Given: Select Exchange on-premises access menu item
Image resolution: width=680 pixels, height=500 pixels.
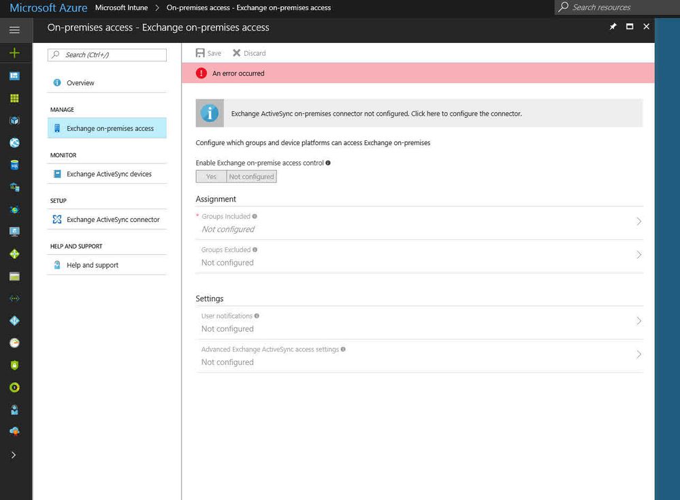Looking at the screenshot, I should click(x=107, y=128).
